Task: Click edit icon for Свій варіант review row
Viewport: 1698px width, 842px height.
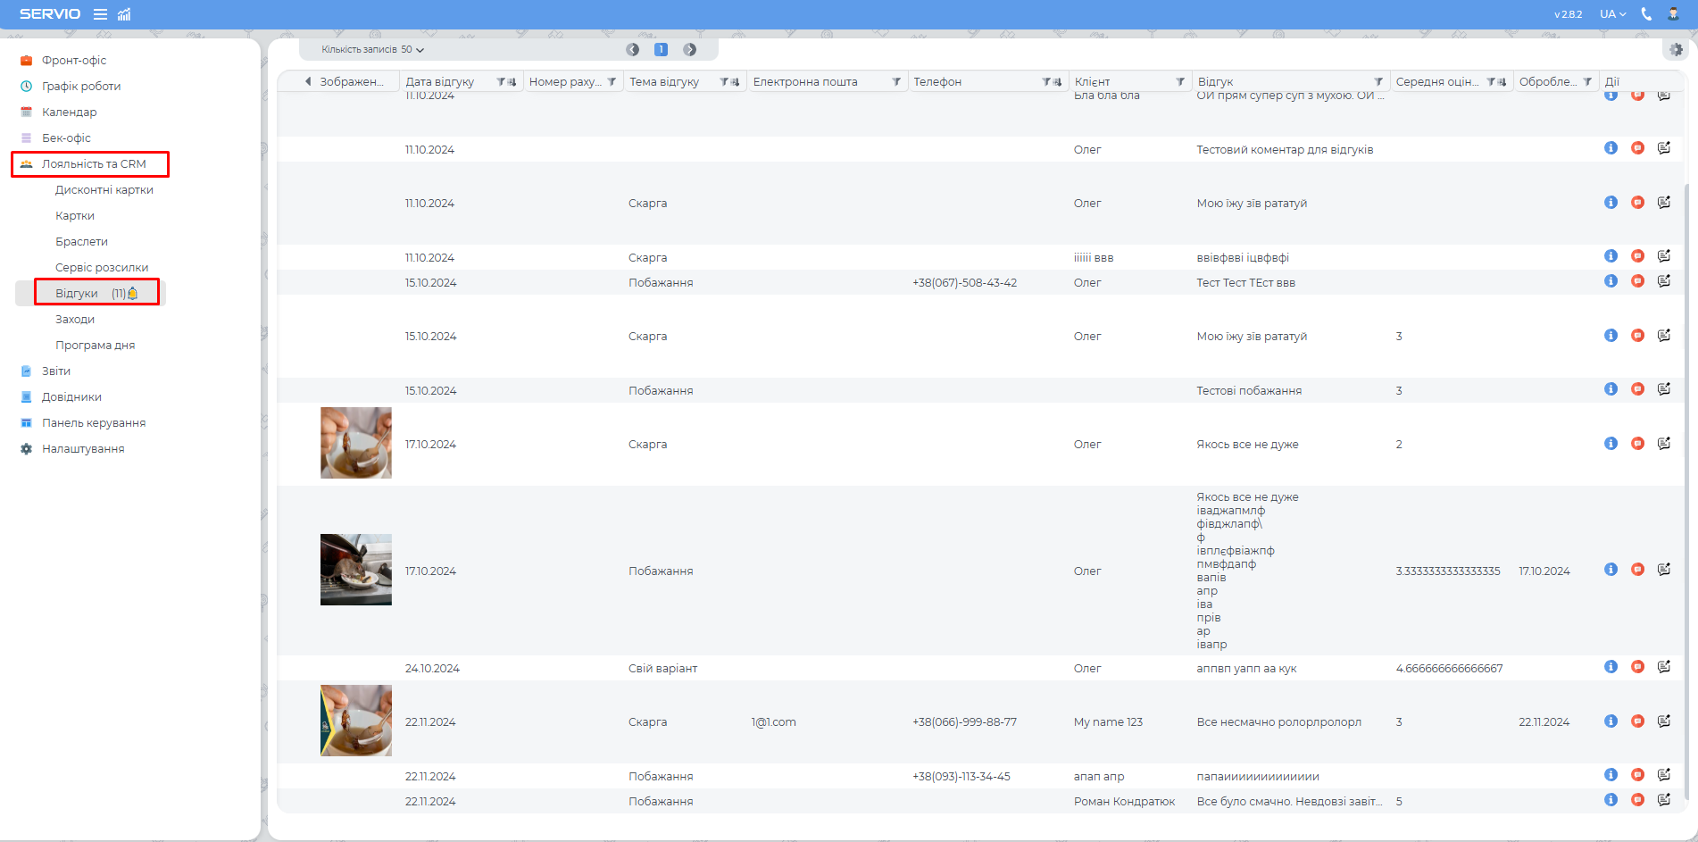Action: click(x=1664, y=667)
